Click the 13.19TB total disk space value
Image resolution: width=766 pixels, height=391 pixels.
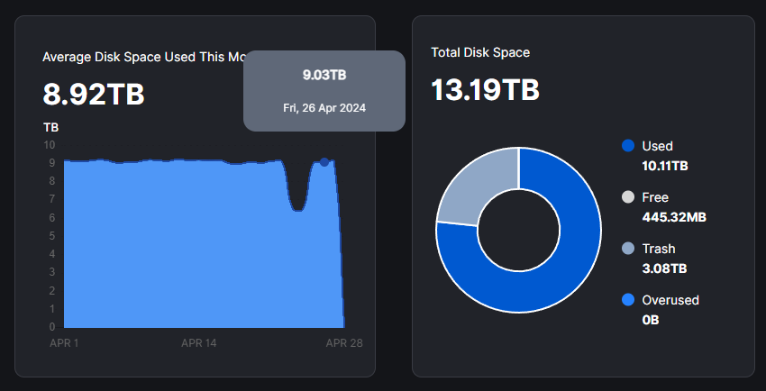485,91
